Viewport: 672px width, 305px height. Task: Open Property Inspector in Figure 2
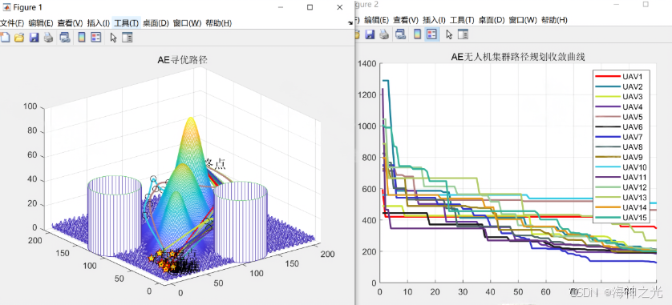(464, 34)
